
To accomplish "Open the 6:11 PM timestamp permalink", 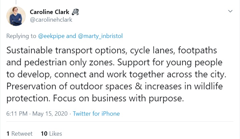I will [x=17, y=114].
